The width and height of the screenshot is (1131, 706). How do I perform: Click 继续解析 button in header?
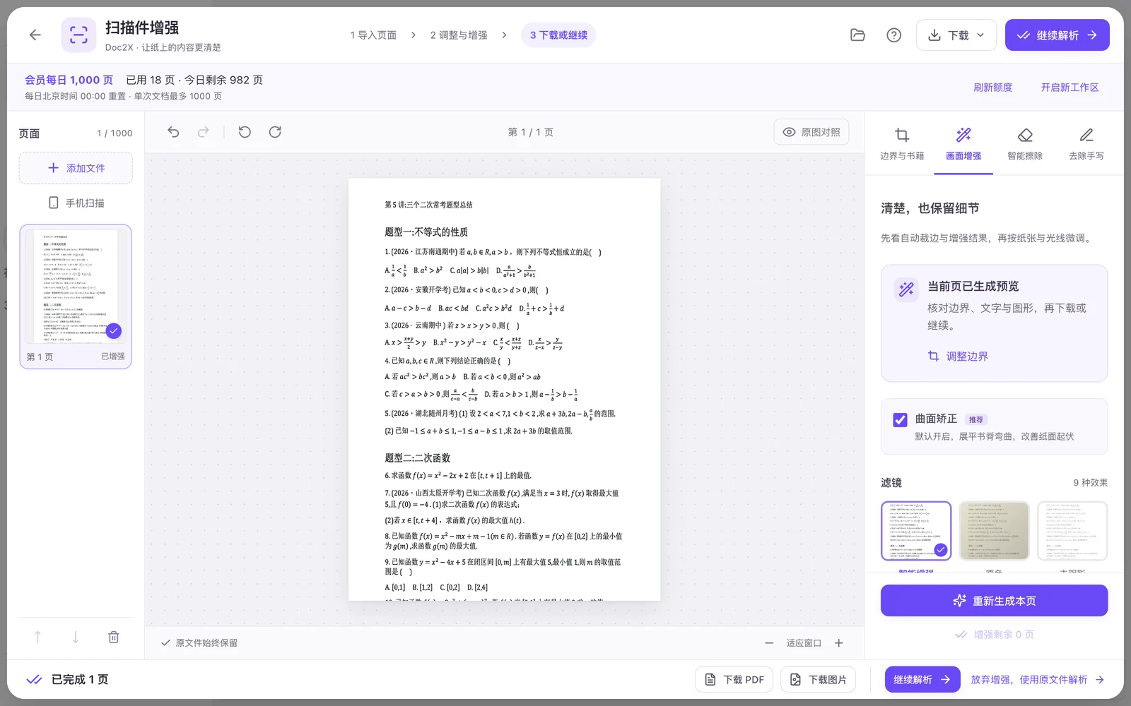1057,35
